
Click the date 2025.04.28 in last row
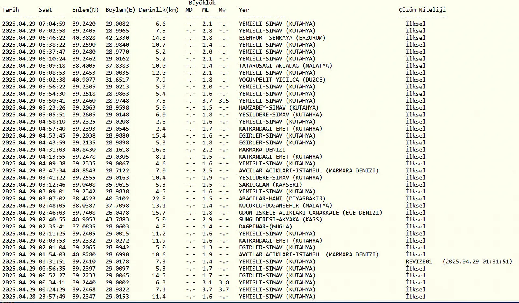(x=19, y=297)
